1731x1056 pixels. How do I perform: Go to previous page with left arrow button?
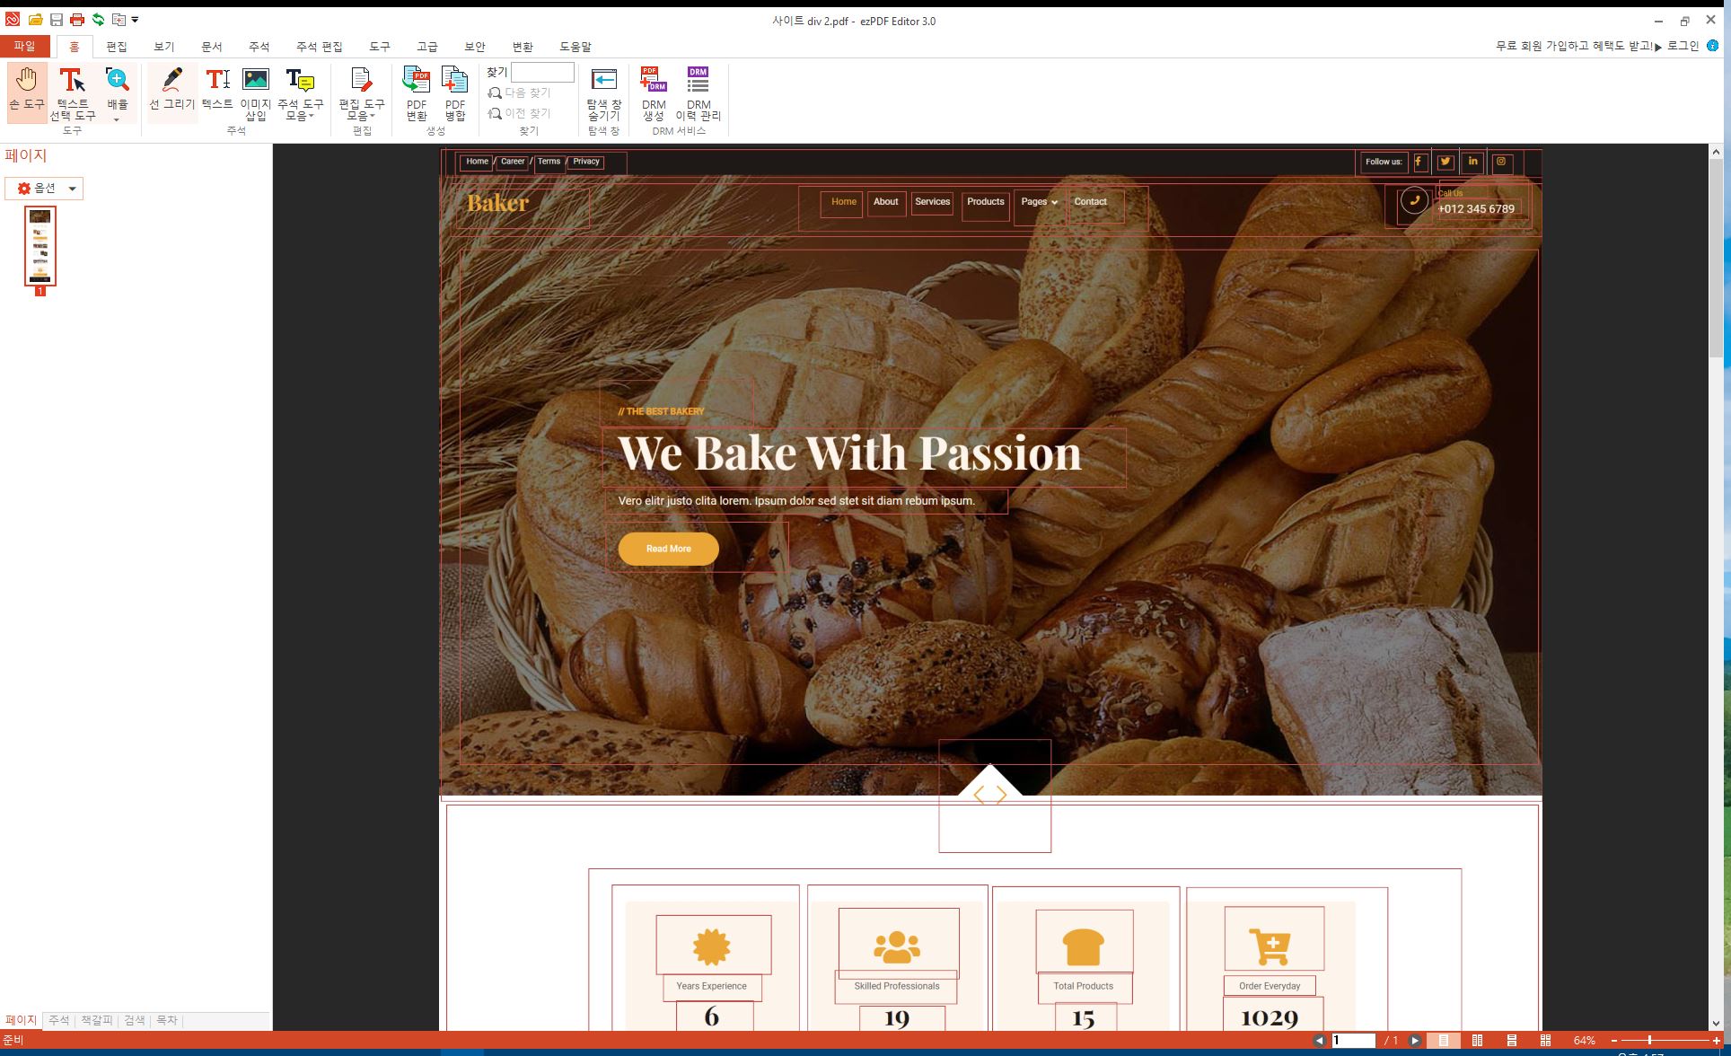[x=1319, y=1041]
